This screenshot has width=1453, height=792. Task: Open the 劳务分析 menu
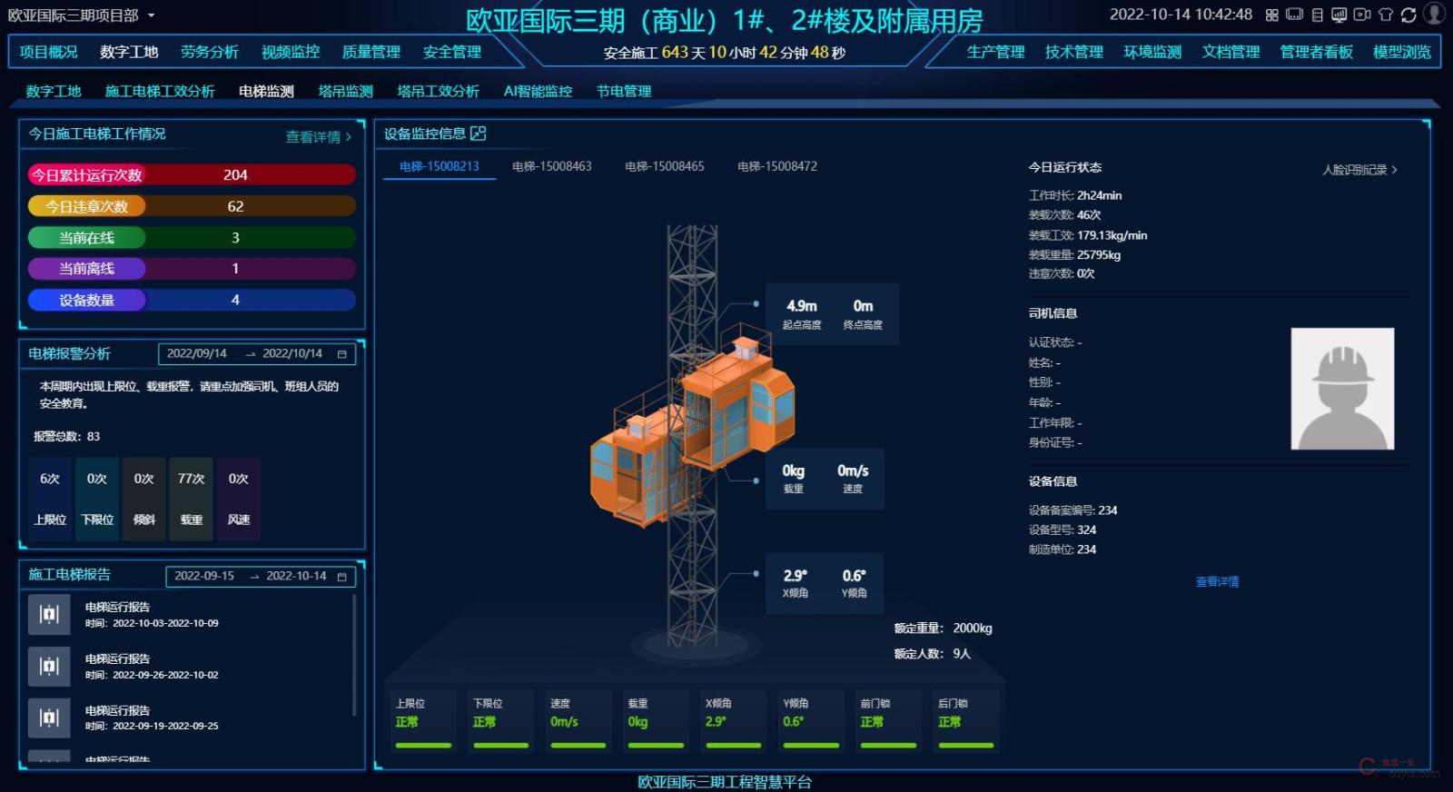point(210,52)
